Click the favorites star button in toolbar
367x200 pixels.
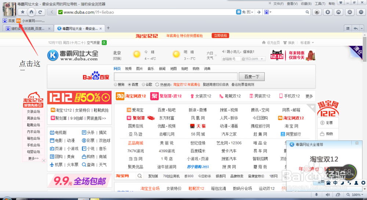pyautogui.click(x=23, y=12)
